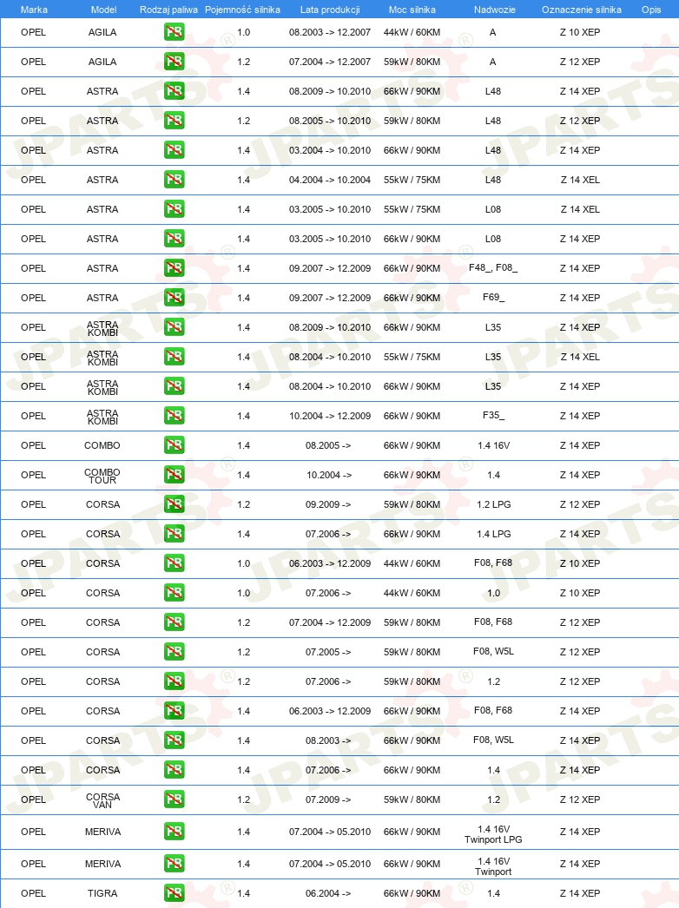Click fuel icon in CORSA 1.0 06.2003 row

(174, 563)
